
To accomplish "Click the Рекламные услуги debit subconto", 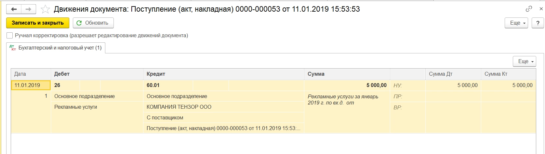I will pos(76,107).
